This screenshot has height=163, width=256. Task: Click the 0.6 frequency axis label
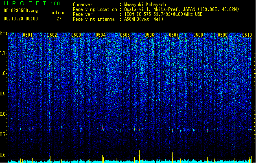(x=3, y=155)
